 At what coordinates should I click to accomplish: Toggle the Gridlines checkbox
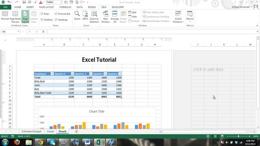42,20
